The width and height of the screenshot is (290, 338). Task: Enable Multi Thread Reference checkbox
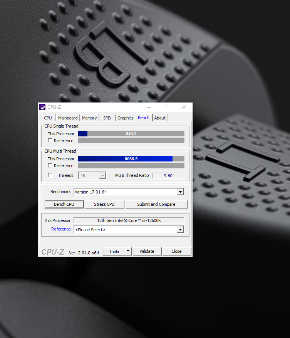(x=50, y=166)
